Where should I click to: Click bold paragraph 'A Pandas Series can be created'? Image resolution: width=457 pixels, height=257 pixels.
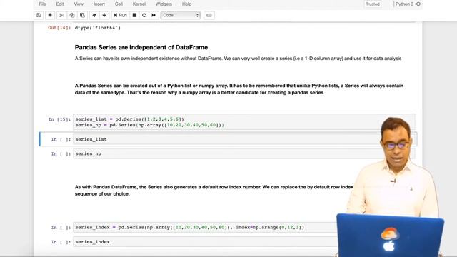click(239, 89)
